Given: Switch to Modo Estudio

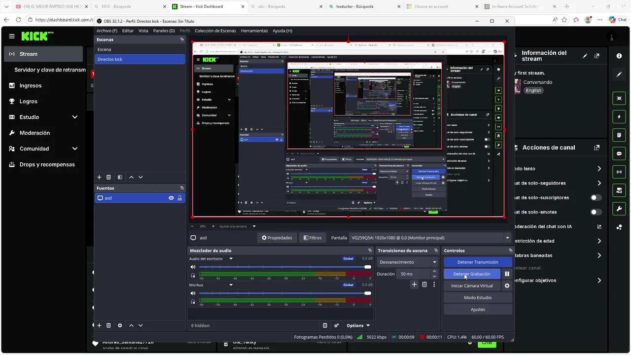Looking at the screenshot, I should [x=478, y=298].
